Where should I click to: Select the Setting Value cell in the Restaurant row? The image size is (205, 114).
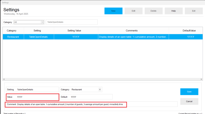(76, 37)
